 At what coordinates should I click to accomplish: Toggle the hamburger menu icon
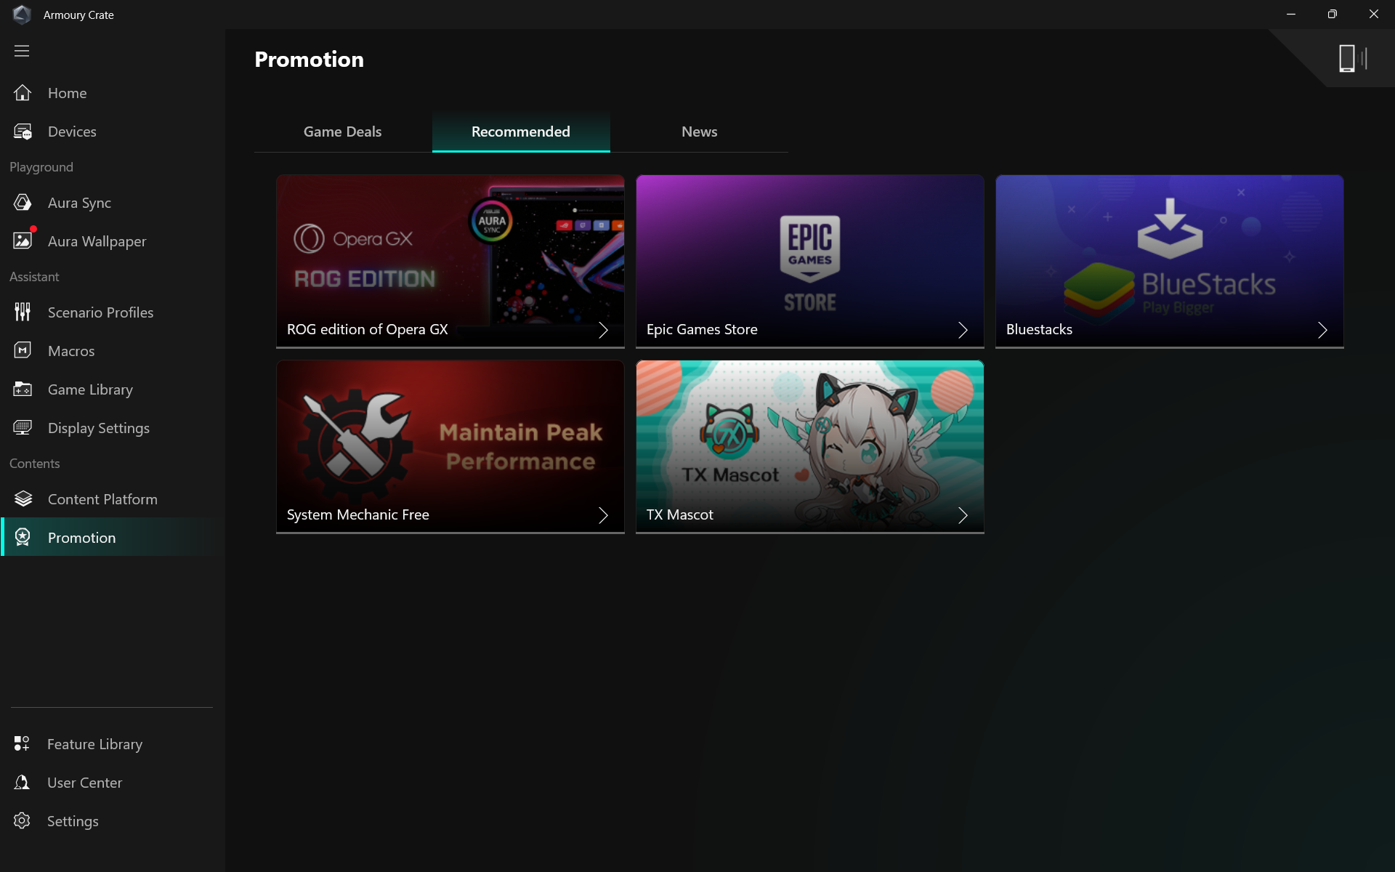click(22, 51)
